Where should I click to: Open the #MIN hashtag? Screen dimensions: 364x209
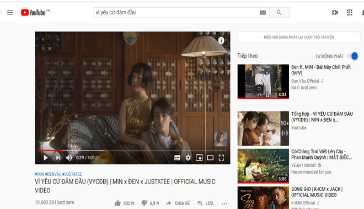pos(40,174)
